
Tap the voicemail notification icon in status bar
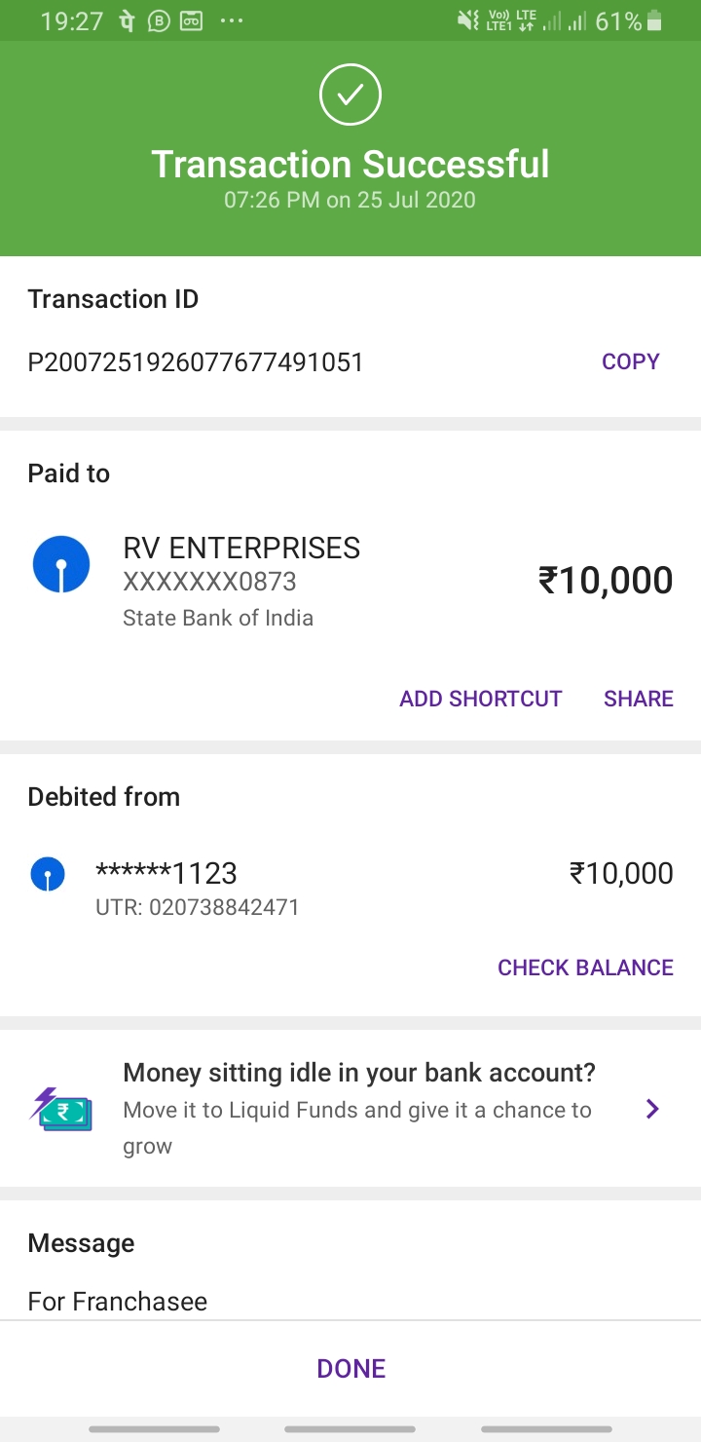[x=191, y=20]
